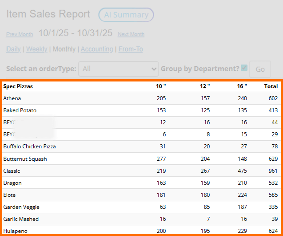Viewport: 283px width, 236px height.
Task: Open the order type dropdown
Action: 118,69
